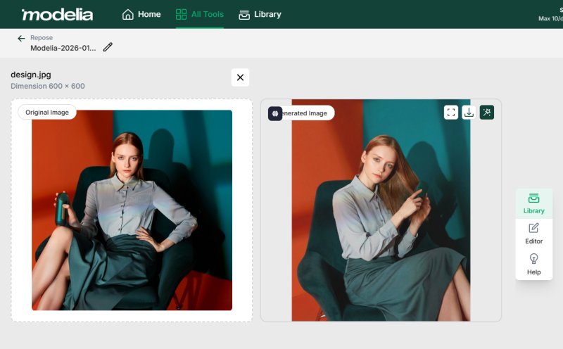Open the Editor from side panel
563x349 pixels.
tap(534, 234)
